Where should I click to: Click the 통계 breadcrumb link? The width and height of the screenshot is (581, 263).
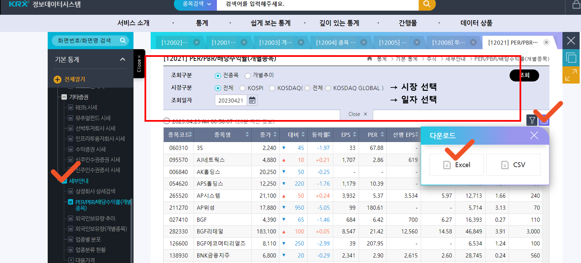pos(382,59)
